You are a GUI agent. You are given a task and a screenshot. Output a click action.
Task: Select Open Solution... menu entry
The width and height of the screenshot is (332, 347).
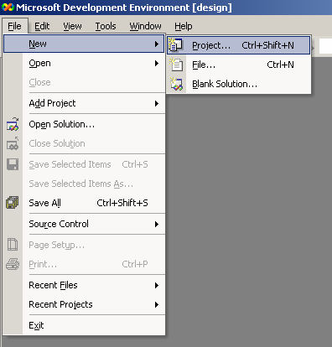pyautogui.click(x=84, y=124)
